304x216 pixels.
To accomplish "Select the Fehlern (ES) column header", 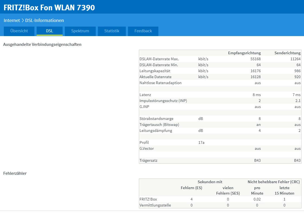I will [x=191, y=188].
